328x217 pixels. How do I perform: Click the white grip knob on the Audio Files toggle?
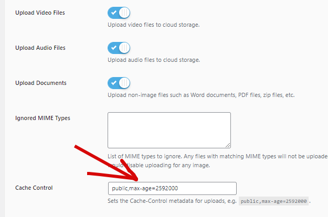(124, 48)
